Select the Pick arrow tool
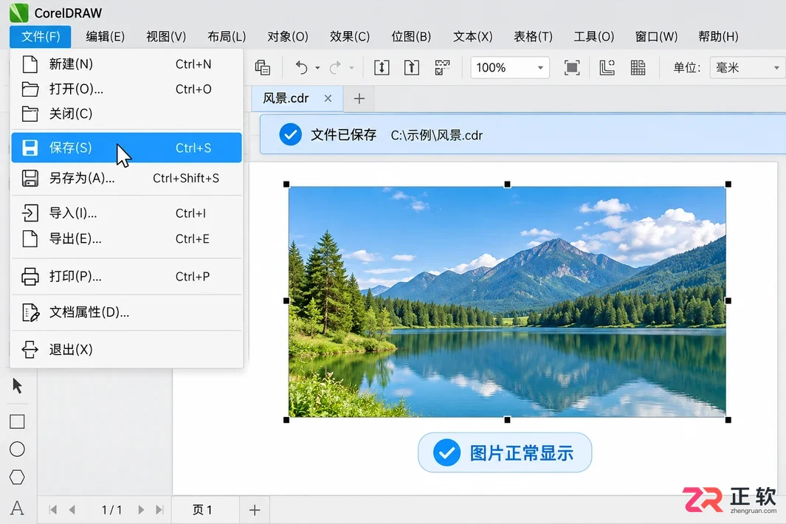The width and height of the screenshot is (786, 524). tap(17, 386)
